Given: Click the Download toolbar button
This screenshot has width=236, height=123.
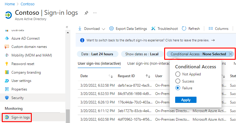Looking at the screenshot, I should (89, 29).
